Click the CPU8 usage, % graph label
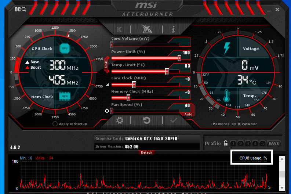 [253, 158]
